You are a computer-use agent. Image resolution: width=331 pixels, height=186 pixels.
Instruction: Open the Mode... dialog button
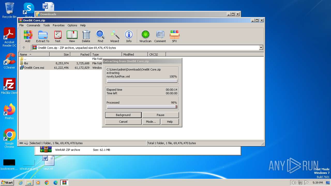point(151,122)
